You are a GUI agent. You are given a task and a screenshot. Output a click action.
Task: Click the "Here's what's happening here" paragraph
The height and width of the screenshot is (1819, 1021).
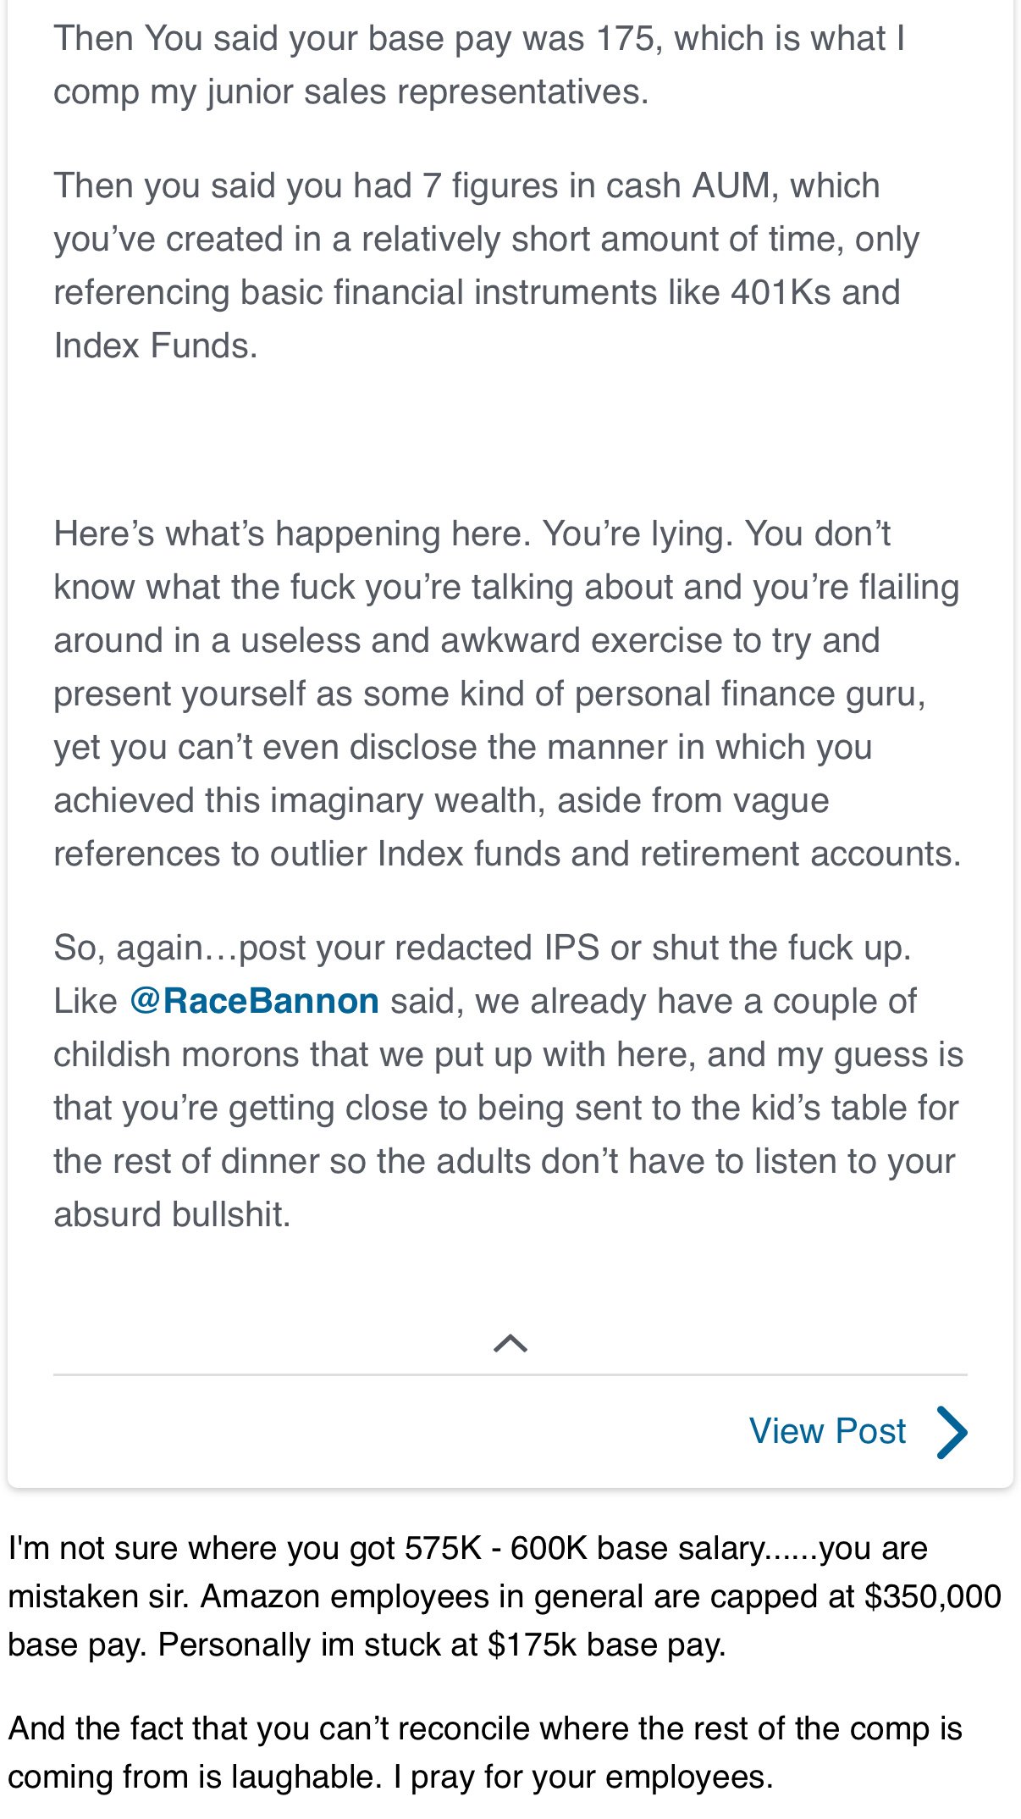[x=506, y=694]
